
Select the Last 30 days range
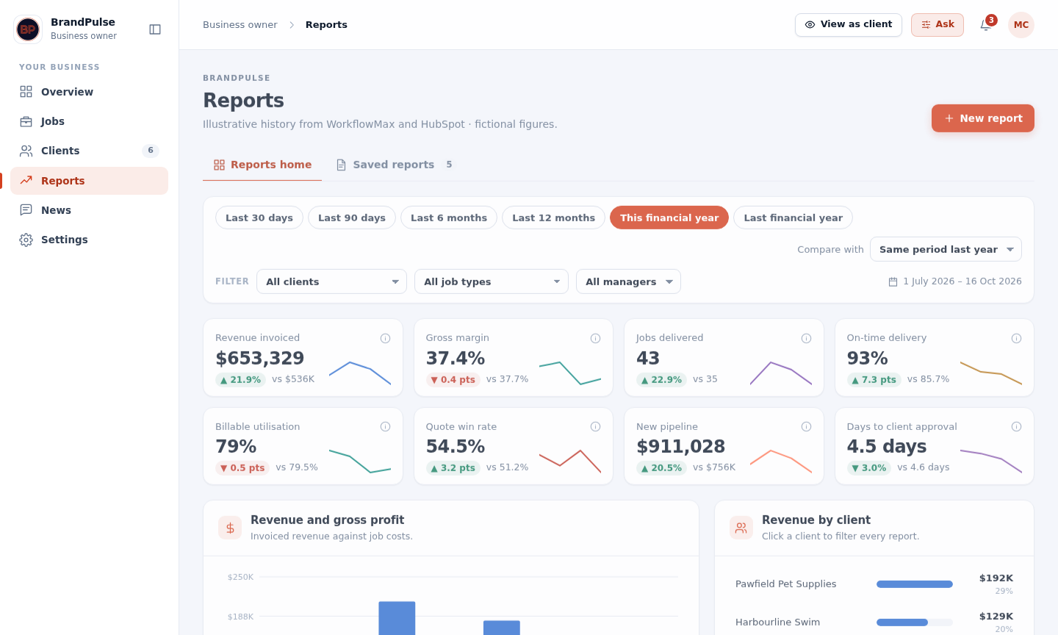tap(259, 218)
